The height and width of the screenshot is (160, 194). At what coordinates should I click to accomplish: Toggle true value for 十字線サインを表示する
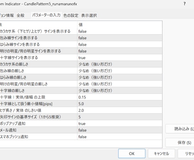(120, 58)
